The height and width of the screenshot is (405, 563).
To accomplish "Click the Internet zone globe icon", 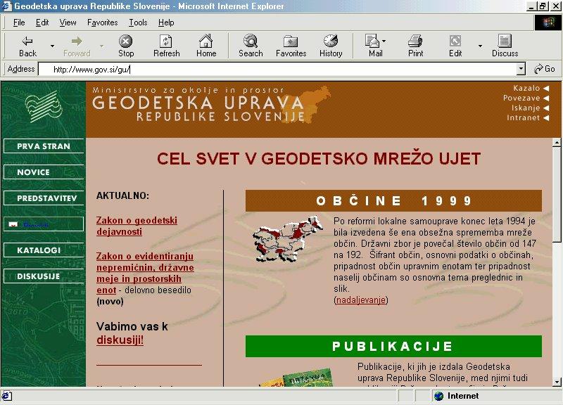I will coord(438,396).
